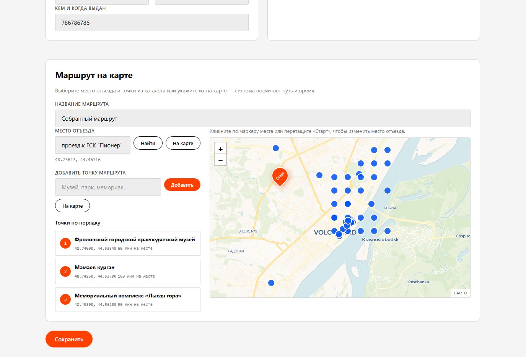Click the Кем и когда выдан field
Screen dimensions: 526x357
(x=152, y=23)
